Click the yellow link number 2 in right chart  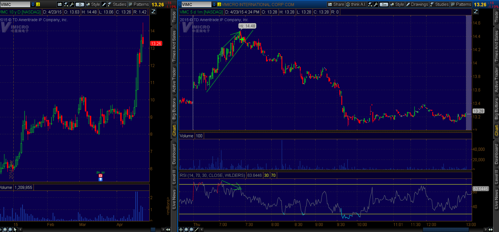click(x=219, y=4)
